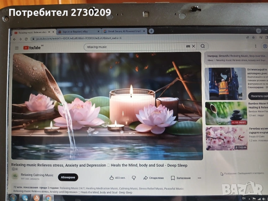
Task: Expand the Напред mix playlist panel
Action: (x=237, y=58)
